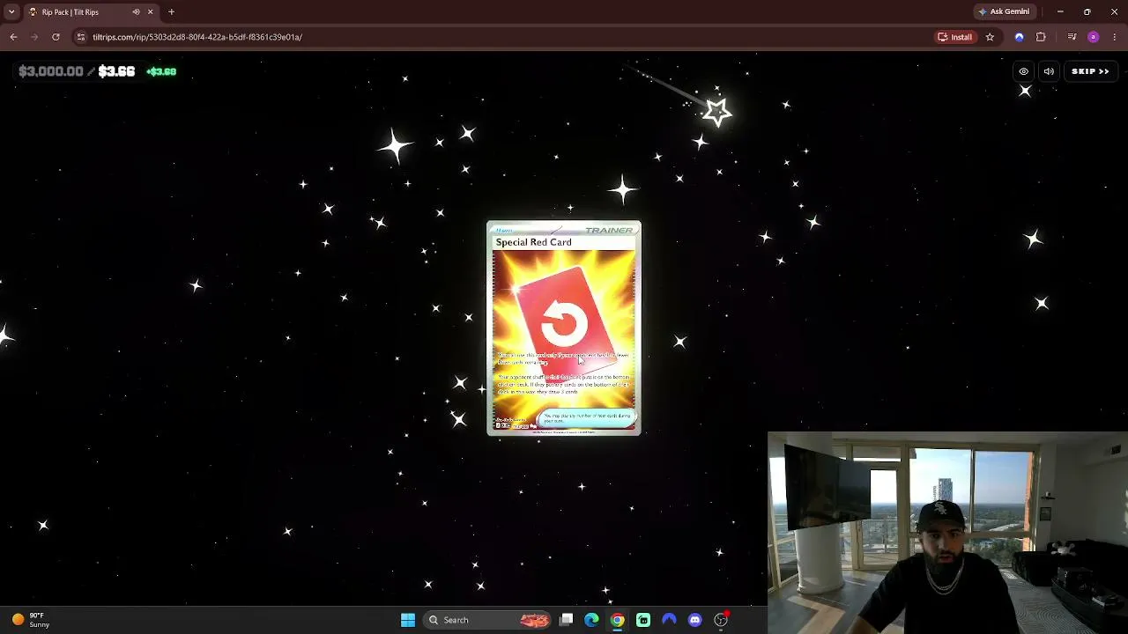Open the Windows Start menu
The height and width of the screenshot is (634, 1128).
pos(408,620)
